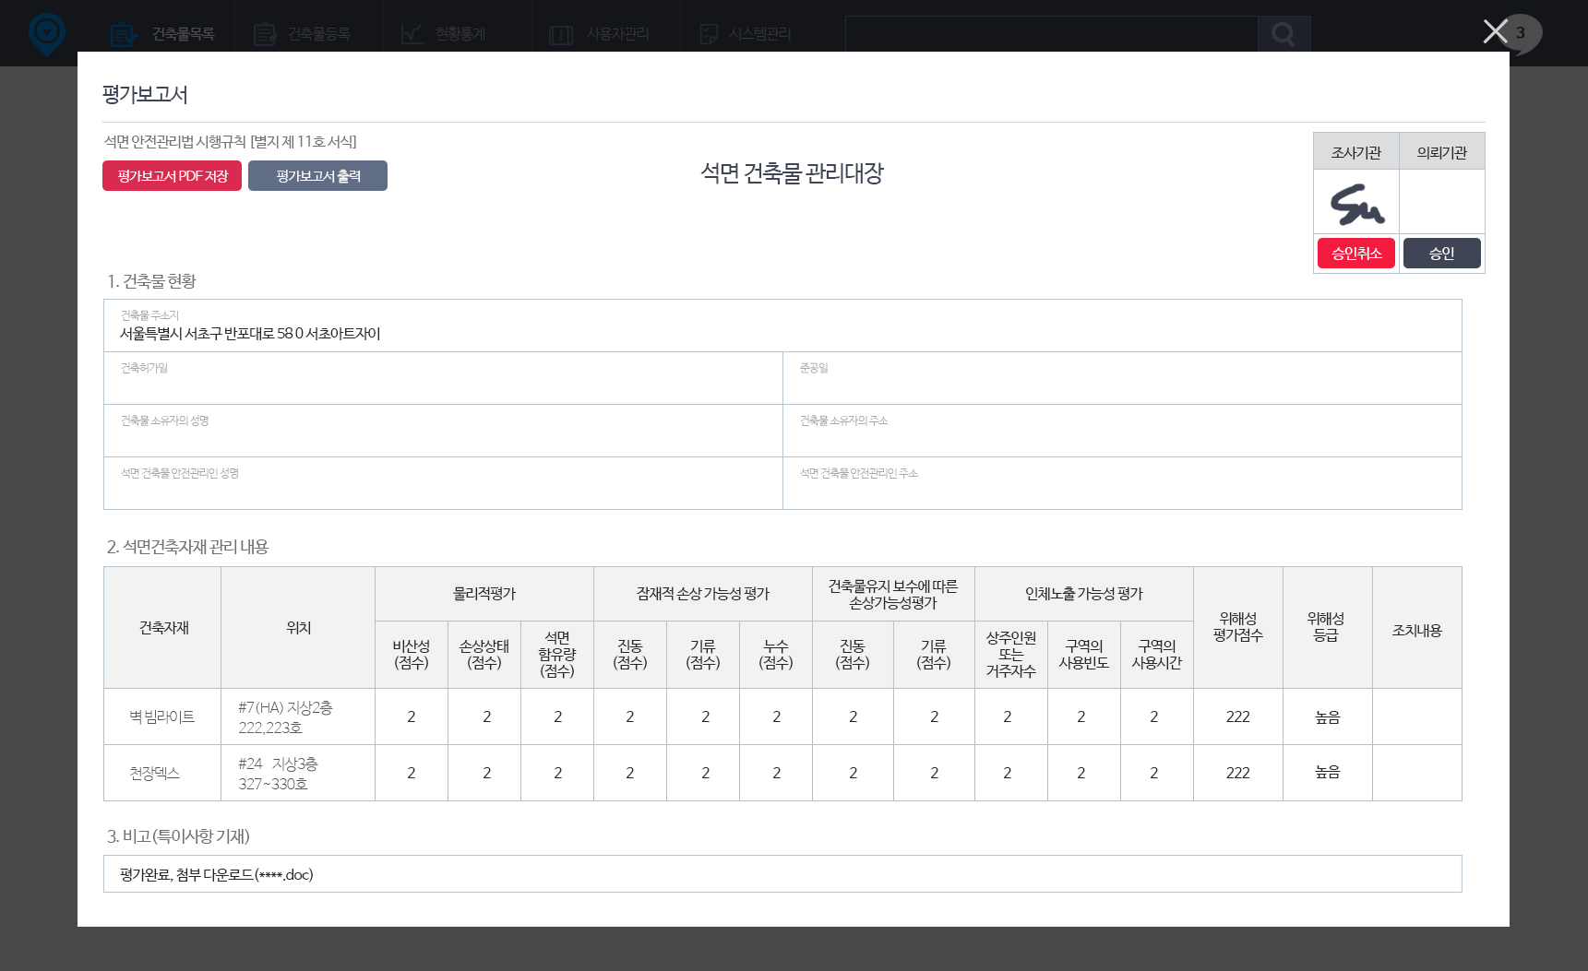
Task: Click the 사용자관리 icon
Action: pyautogui.click(x=561, y=35)
